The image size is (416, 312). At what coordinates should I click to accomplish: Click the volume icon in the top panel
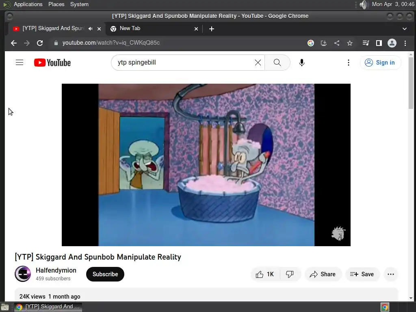point(364,4)
